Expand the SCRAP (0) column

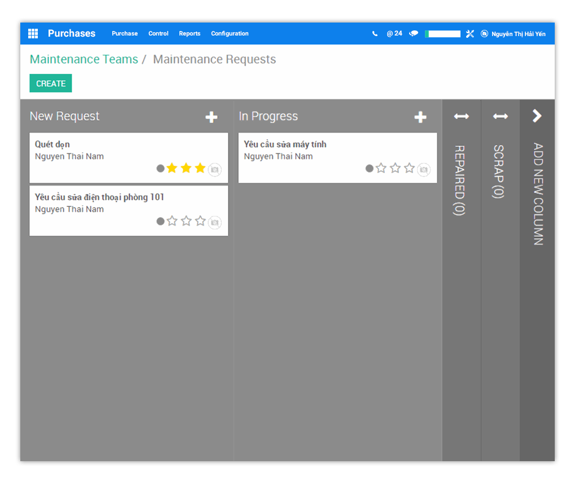click(499, 116)
